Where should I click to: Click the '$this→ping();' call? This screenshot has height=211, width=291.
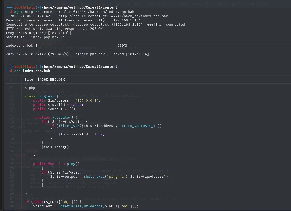56,147
